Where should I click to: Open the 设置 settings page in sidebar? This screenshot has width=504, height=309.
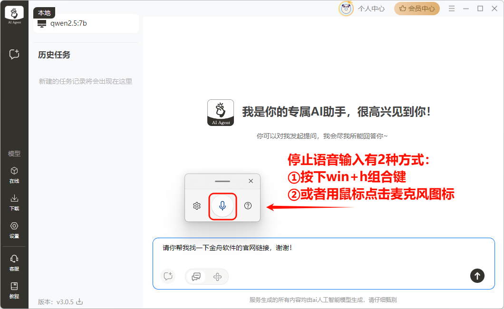(x=14, y=230)
